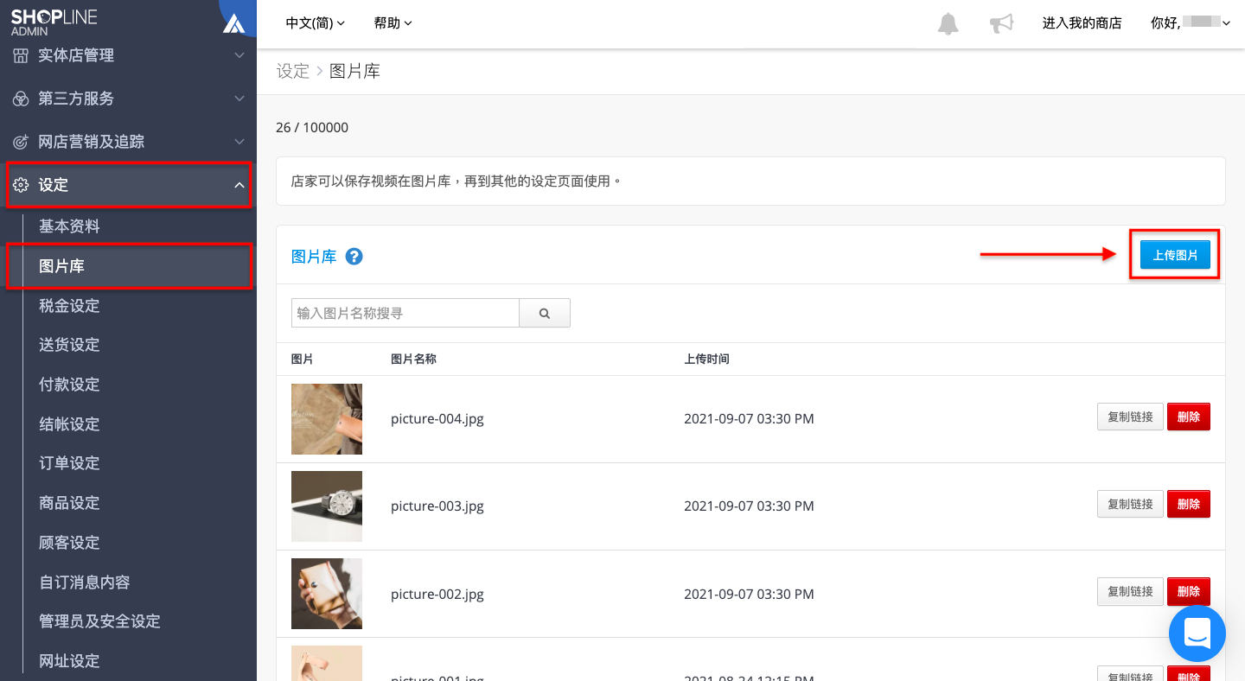1245x681 pixels.
Task: Open the notifications bell icon
Action: [x=948, y=24]
